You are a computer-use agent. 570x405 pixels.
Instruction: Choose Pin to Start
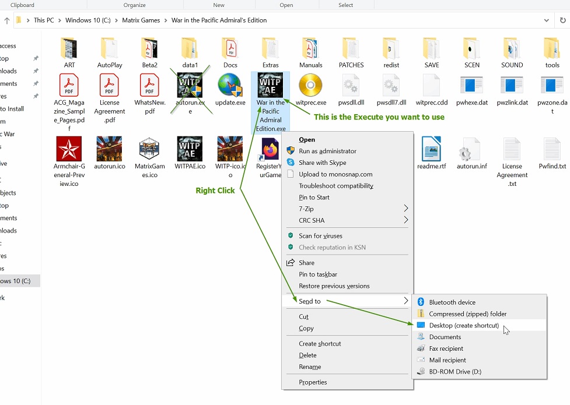[x=348, y=198]
